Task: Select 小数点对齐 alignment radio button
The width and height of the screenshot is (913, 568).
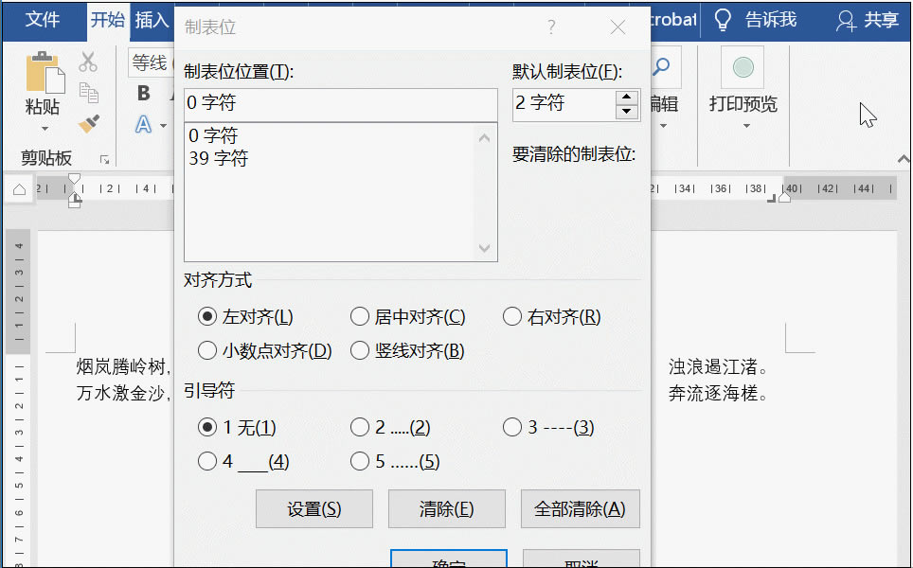Action: point(207,350)
